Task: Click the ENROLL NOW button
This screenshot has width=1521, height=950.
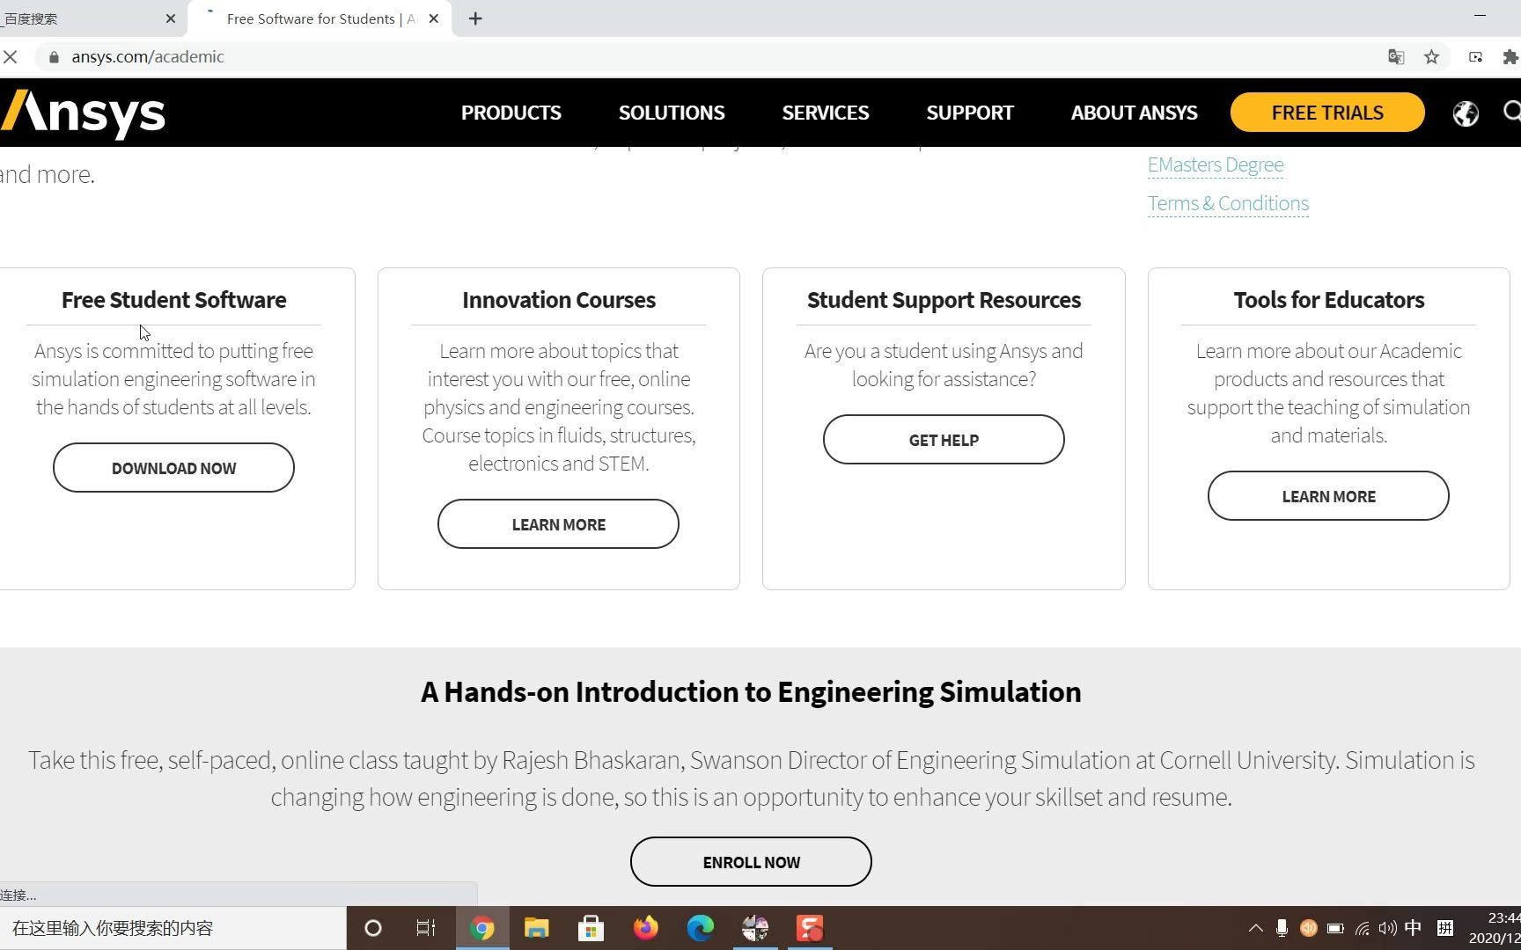Action: point(751,862)
